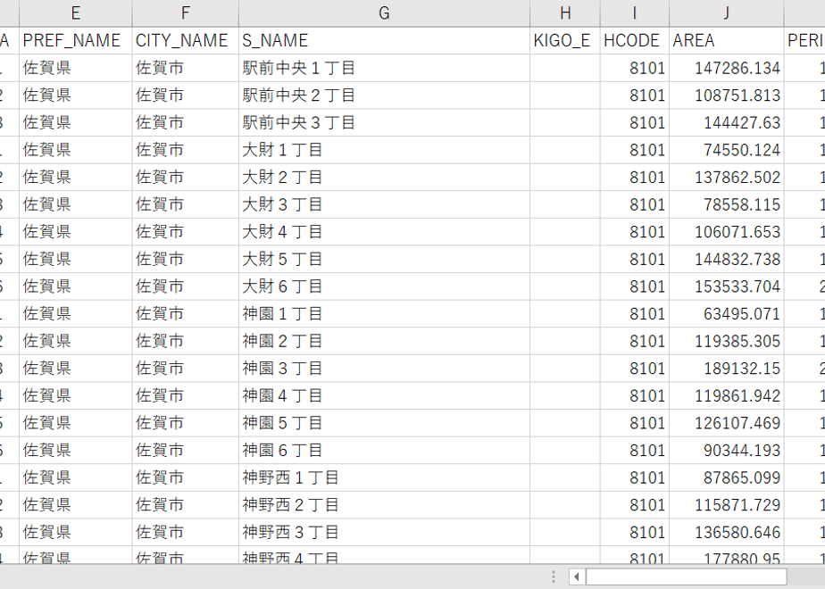Click the three-dot scrollbar splitter handle

tap(554, 577)
